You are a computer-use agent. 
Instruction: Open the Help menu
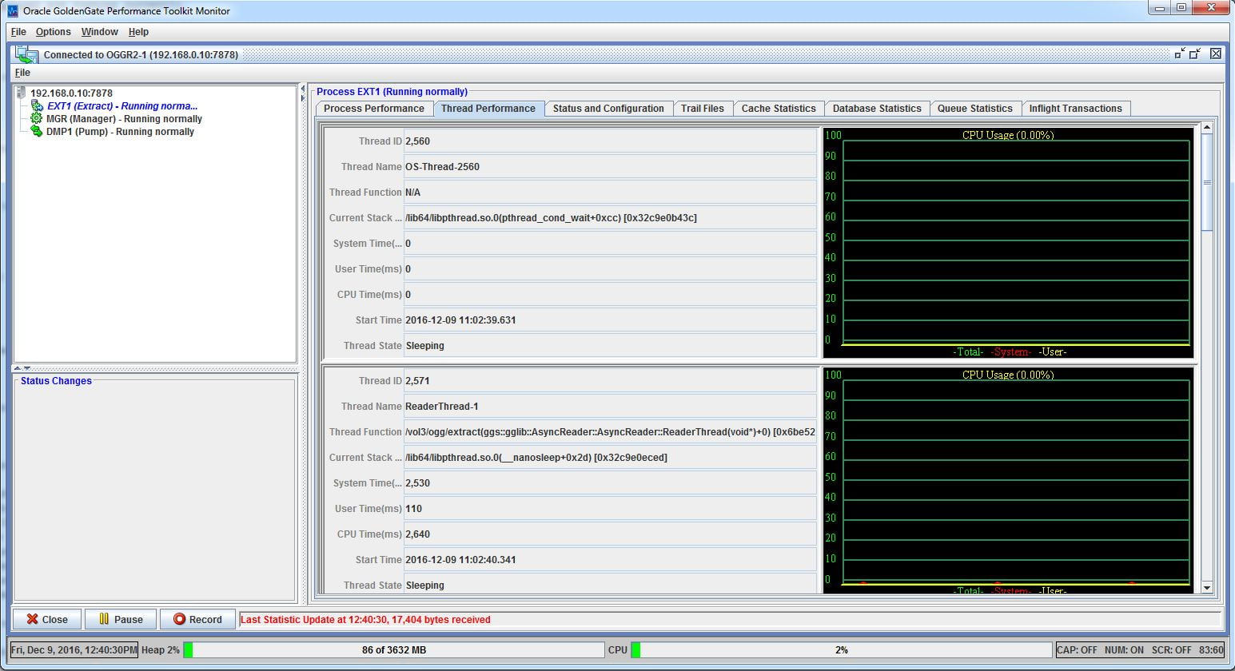(x=138, y=32)
